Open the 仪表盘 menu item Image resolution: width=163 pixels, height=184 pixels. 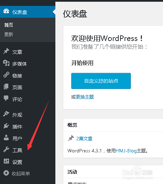(28, 12)
